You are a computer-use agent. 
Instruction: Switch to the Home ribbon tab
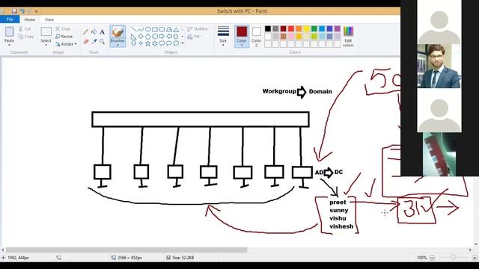coord(30,19)
